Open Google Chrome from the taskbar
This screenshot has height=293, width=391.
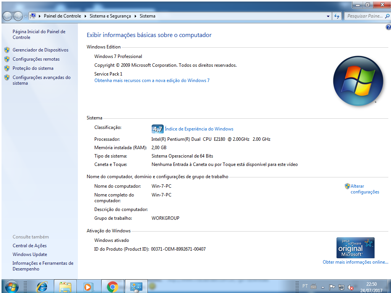point(112,286)
